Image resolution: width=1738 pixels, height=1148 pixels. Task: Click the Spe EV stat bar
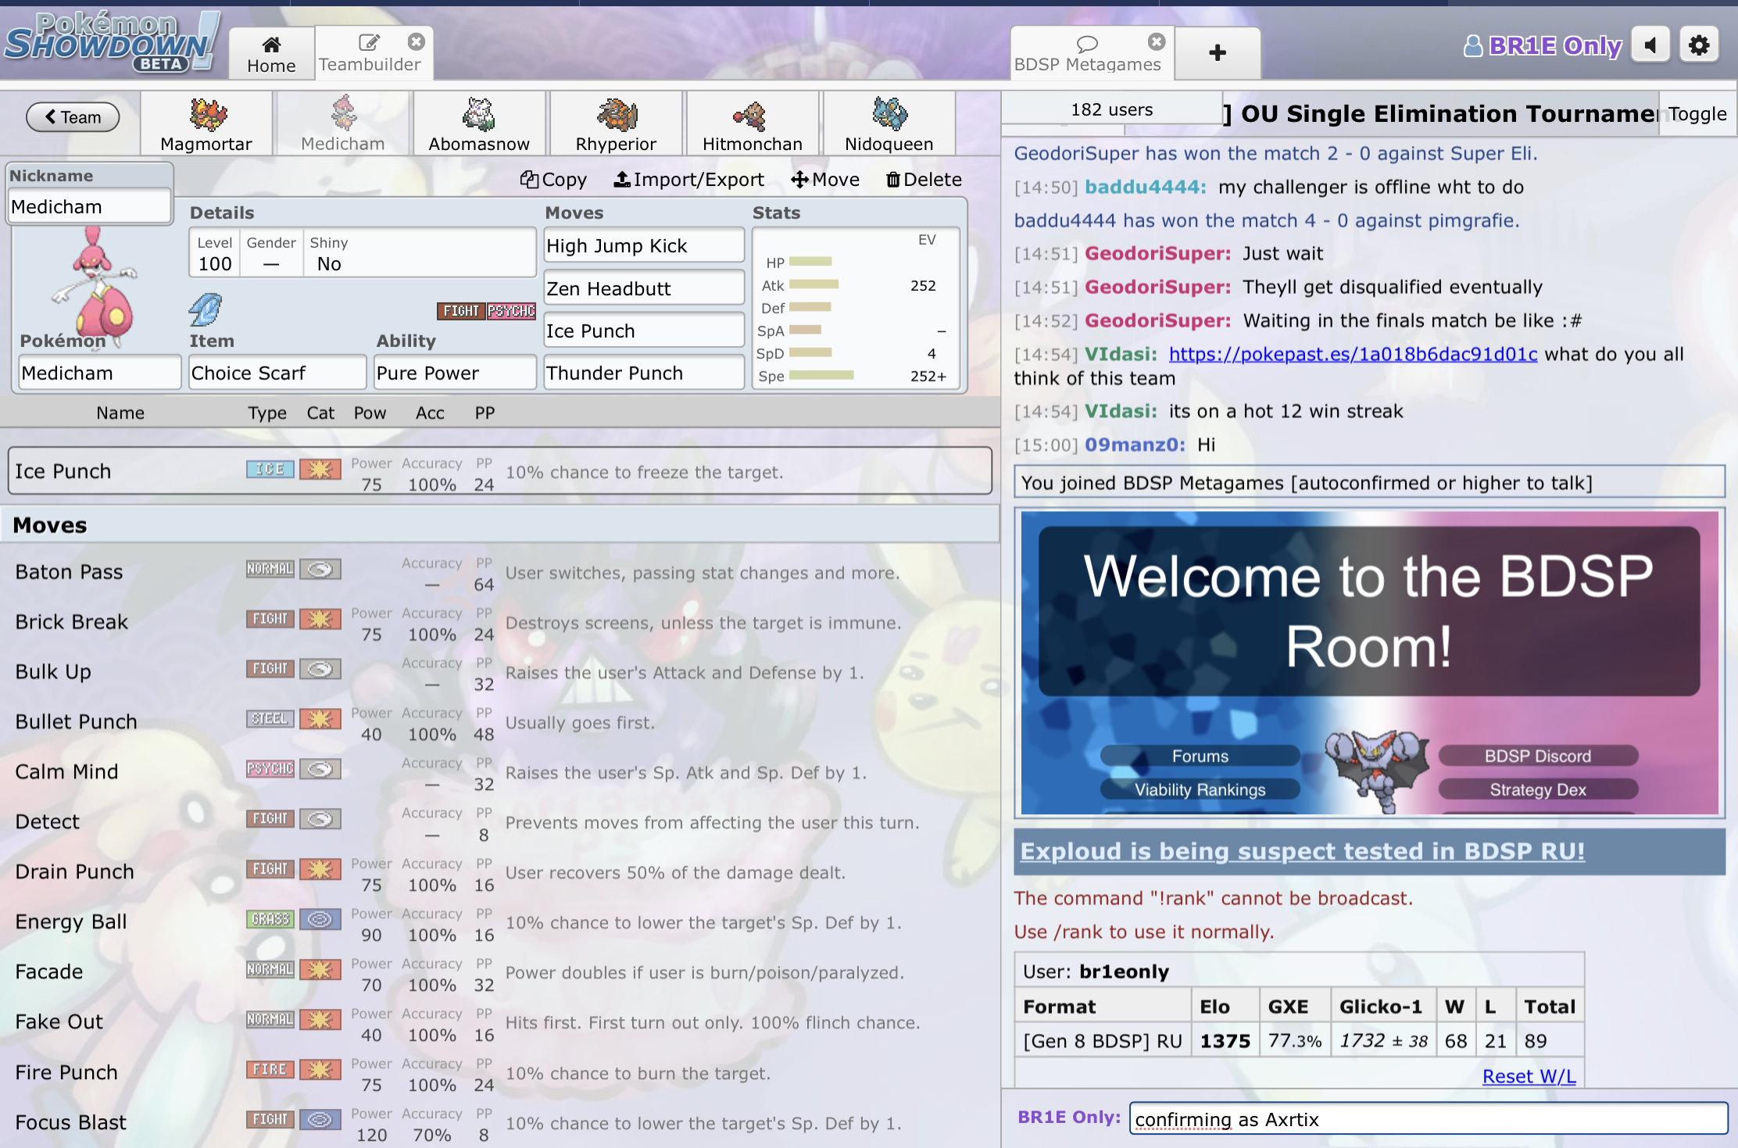821,376
